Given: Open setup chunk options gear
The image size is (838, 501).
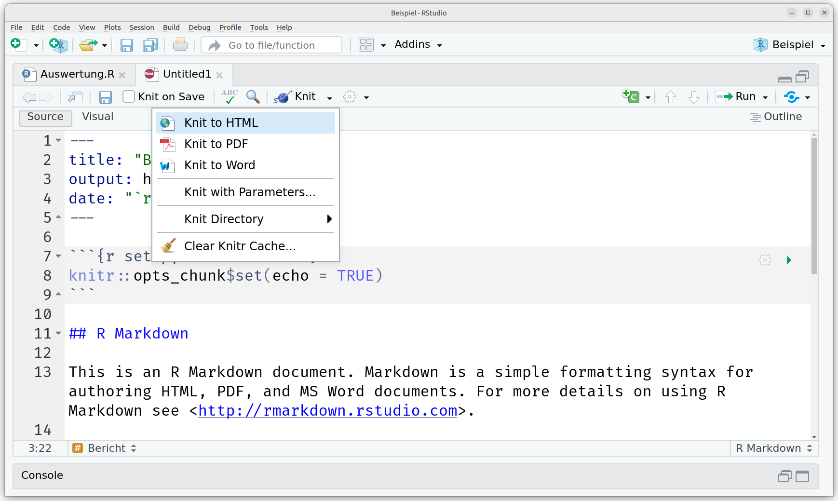Looking at the screenshot, I should coord(765,260).
